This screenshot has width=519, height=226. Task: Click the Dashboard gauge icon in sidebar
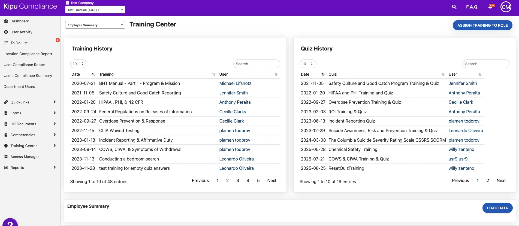tap(6, 21)
